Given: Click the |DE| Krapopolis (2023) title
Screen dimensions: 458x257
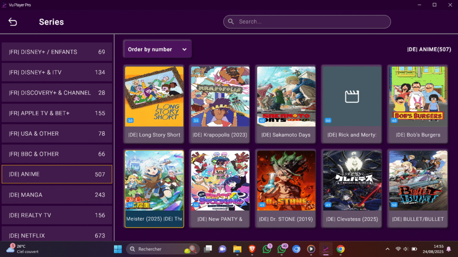Looking at the screenshot, I should (x=220, y=135).
